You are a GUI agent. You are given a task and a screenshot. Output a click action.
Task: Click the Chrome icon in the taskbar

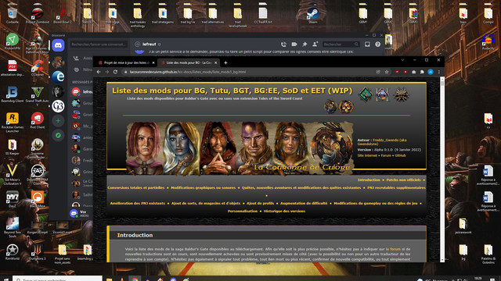click(135, 279)
